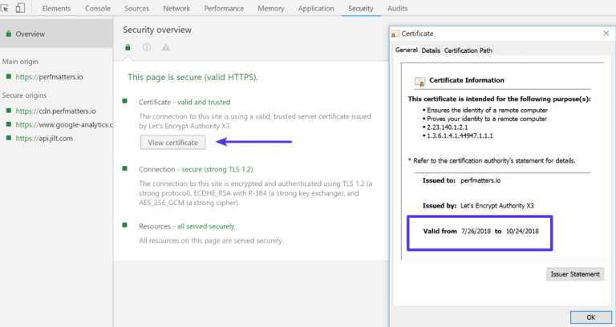The image size is (616, 327).
Task: Go to the Application tab
Action: click(316, 8)
